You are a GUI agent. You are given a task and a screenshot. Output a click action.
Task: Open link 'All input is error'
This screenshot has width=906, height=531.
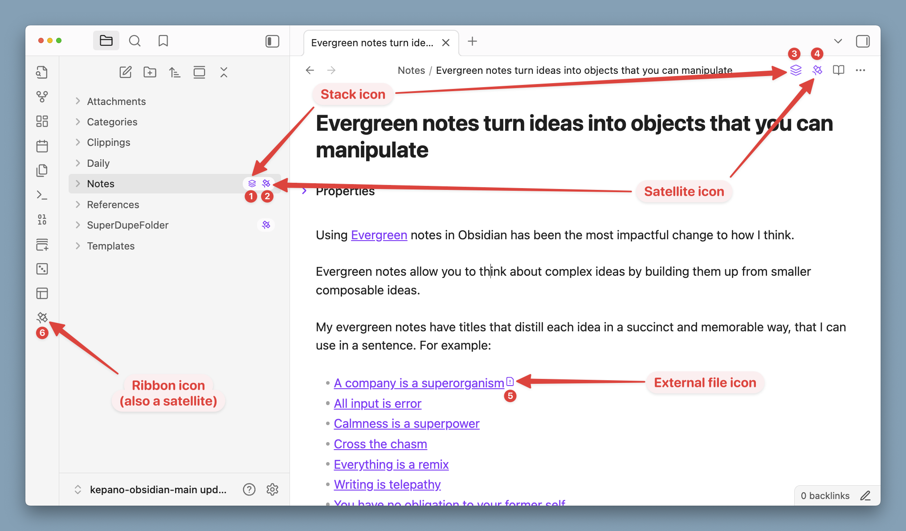click(x=377, y=403)
